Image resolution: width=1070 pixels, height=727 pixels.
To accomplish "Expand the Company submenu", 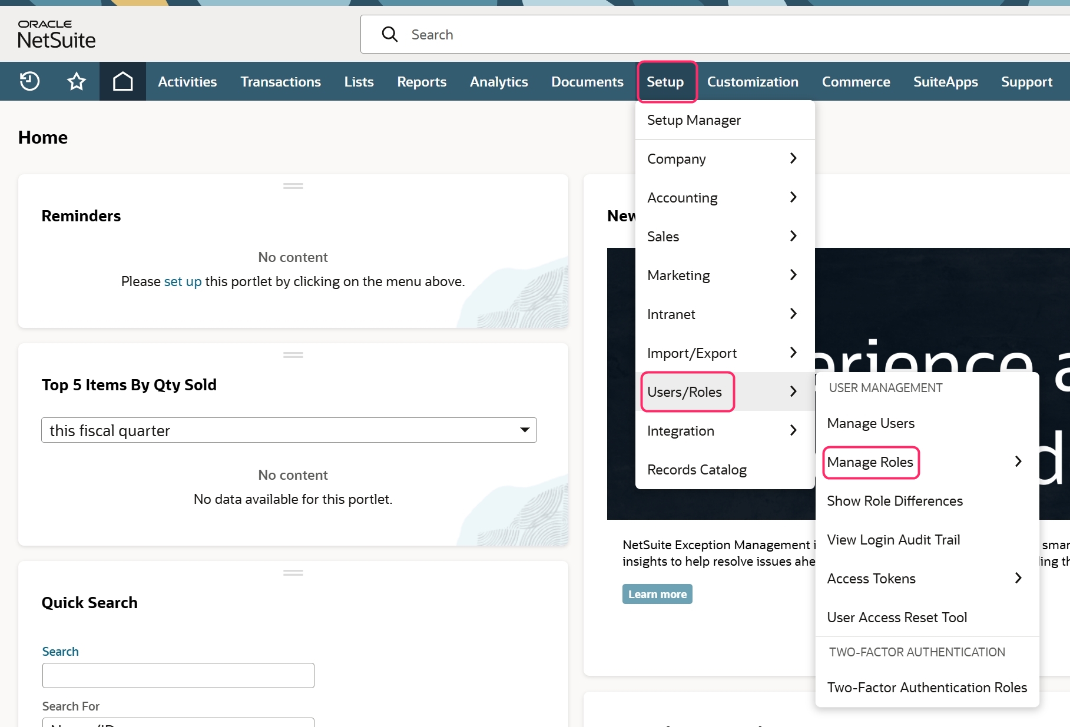I will pos(725,159).
